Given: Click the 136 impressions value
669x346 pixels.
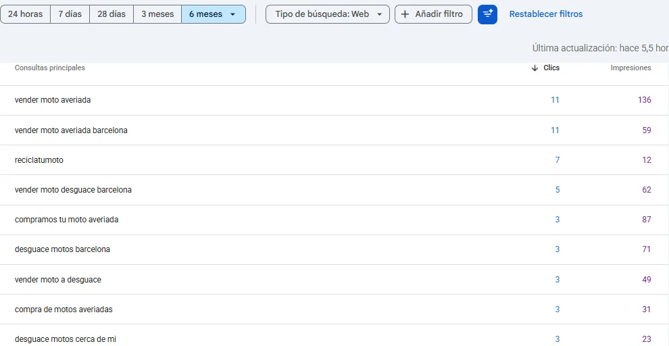Looking at the screenshot, I should click(x=645, y=100).
